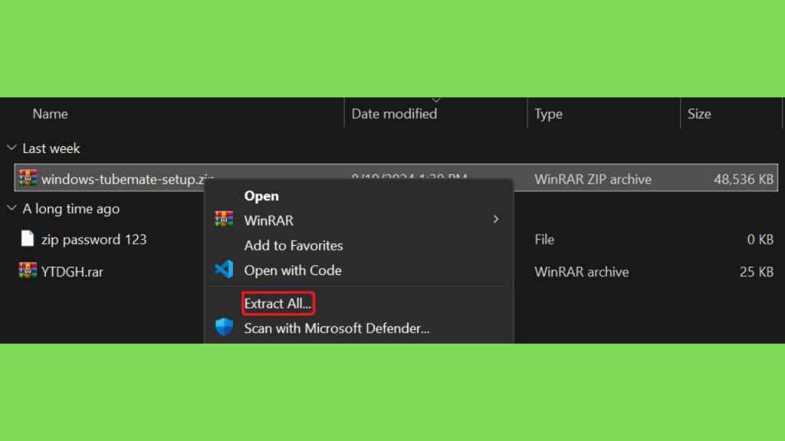The width and height of the screenshot is (785, 441).
Task: Click the WinRAR ZIP archive type cell
Action: pos(593,179)
